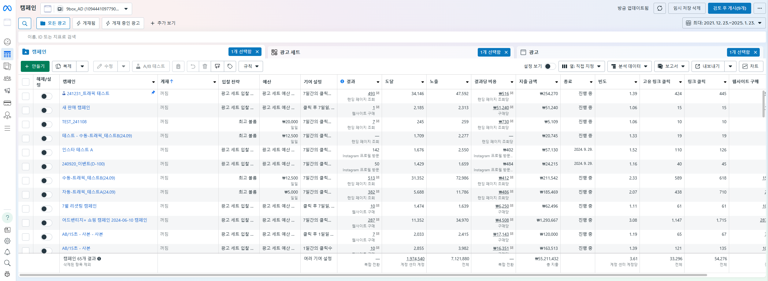
Task: Open notifications bell icon
Action: (7, 252)
